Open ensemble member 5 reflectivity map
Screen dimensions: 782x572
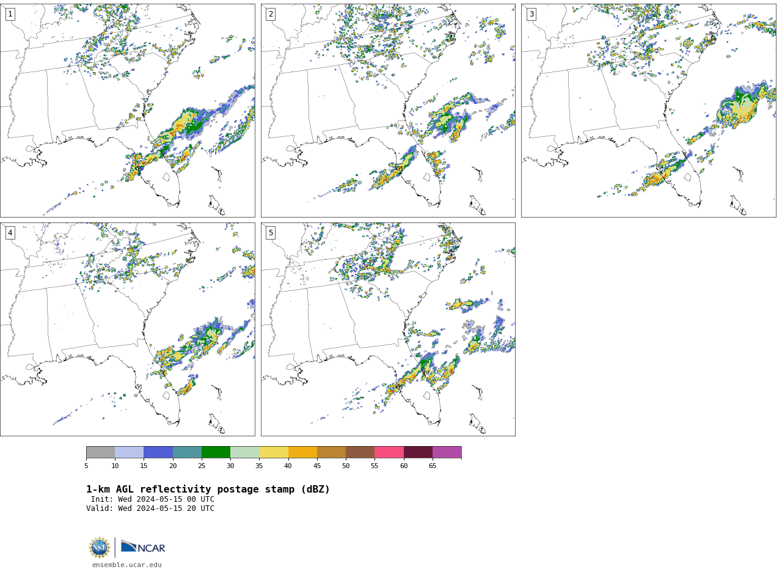(x=388, y=329)
